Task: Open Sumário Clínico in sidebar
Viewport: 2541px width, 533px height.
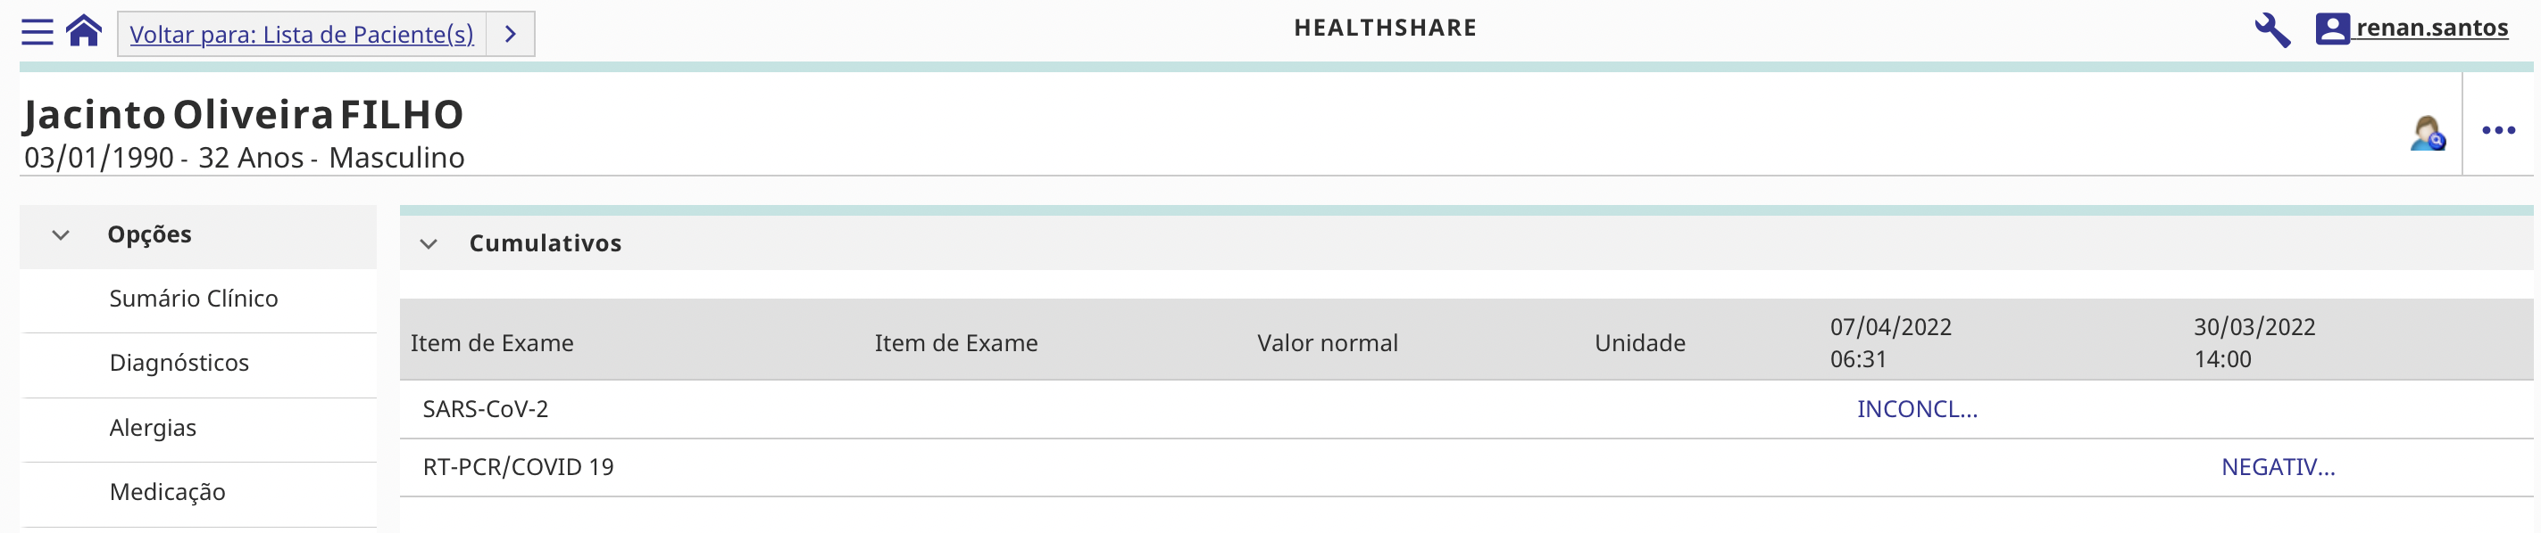Action: (194, 299)
